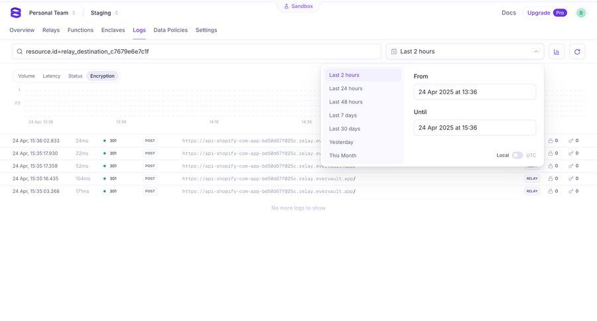Toggle the Local/UTC timezone switch
This screenshot has width=597, height=321.
point(517,155)
